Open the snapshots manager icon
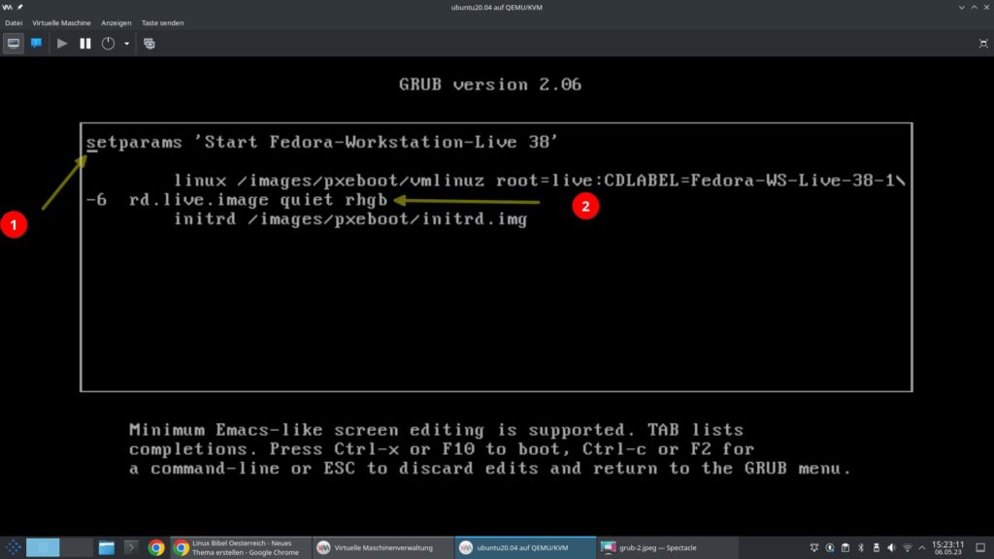The image size is (994, 559). pyautogui.click(x=149, y=44)
